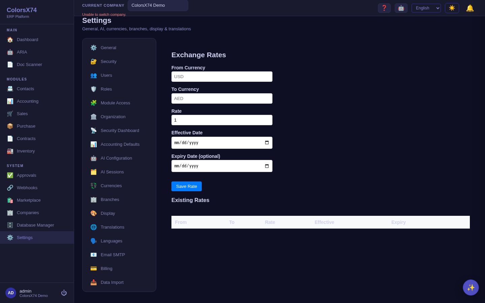The image size is (485, 303).
Task: Click the Sales cart icon
Action: coord(10,114)
